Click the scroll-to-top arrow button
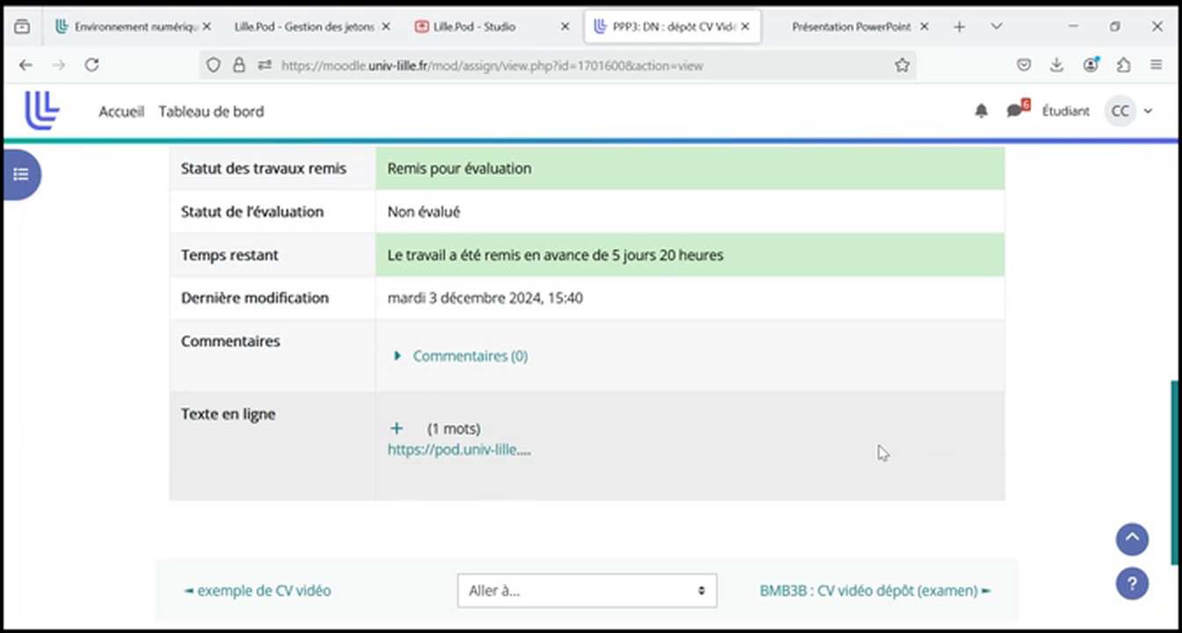 pos(1132,539)
